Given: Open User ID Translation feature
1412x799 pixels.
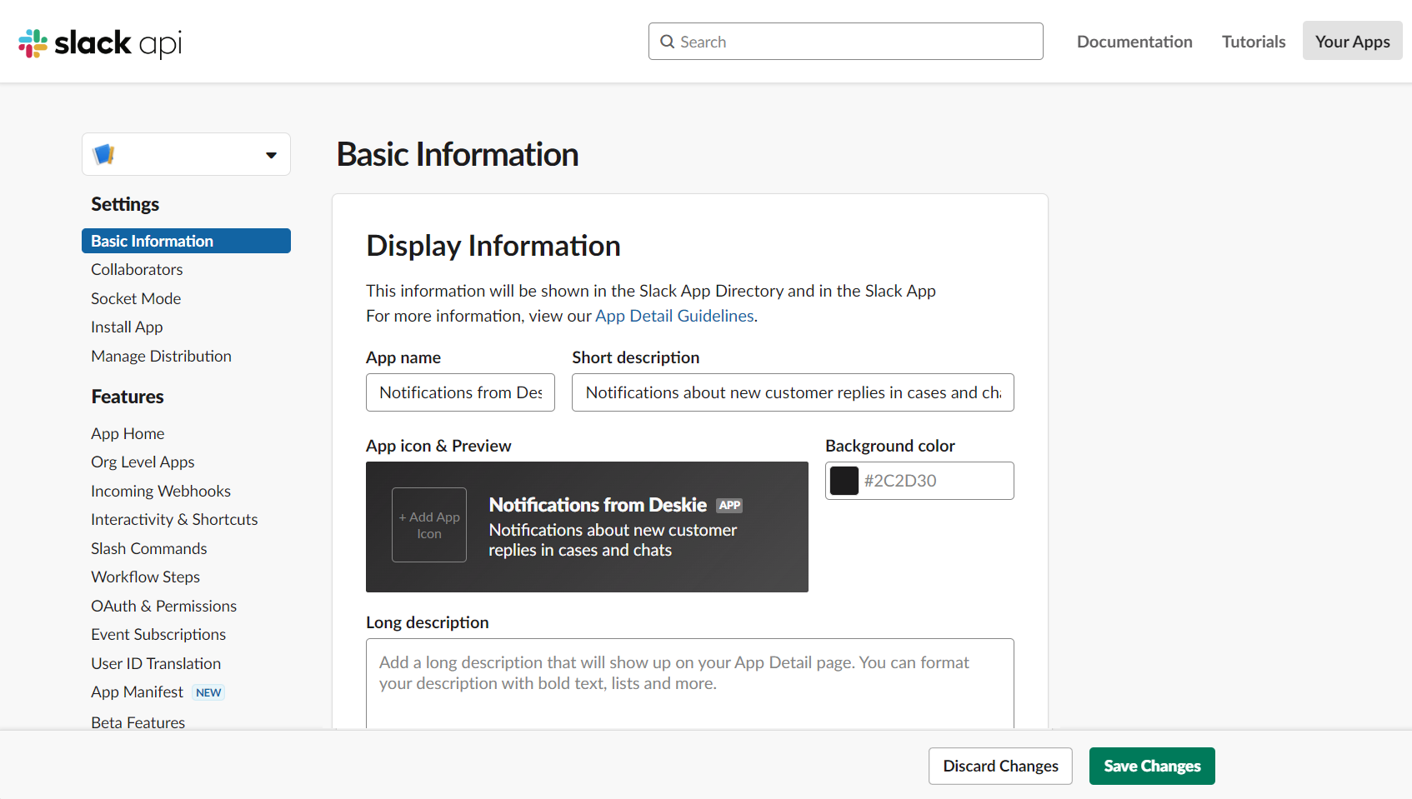Looking at the screenshot, I should (x=156, y=663).
